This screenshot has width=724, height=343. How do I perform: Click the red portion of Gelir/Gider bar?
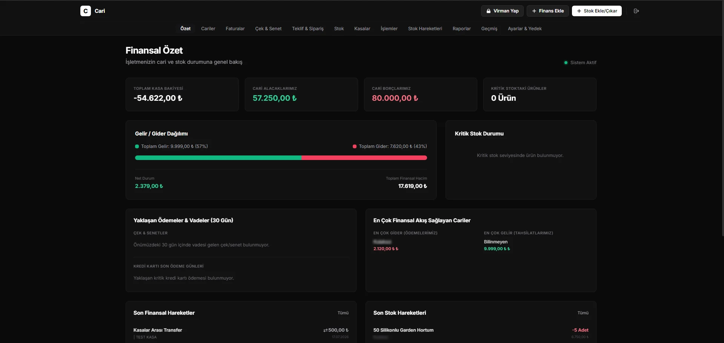tap(364, 158)
